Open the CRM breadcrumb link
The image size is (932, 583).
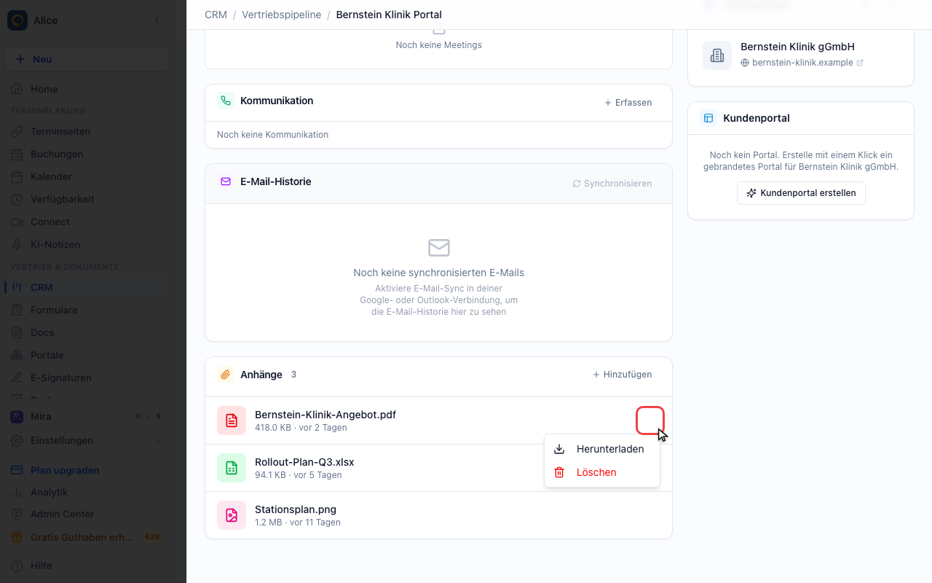pos(216,15)
